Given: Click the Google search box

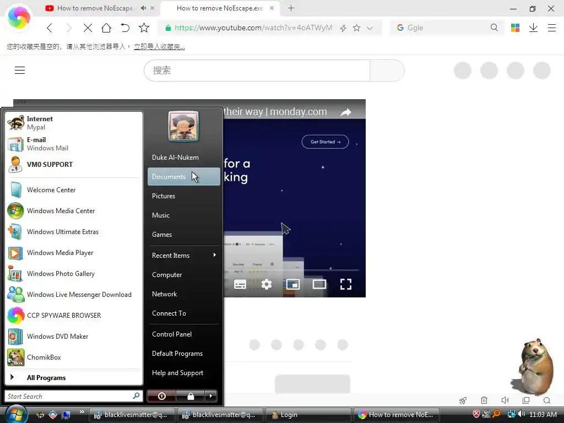Looking at the screenshot, I should point(447,28).
